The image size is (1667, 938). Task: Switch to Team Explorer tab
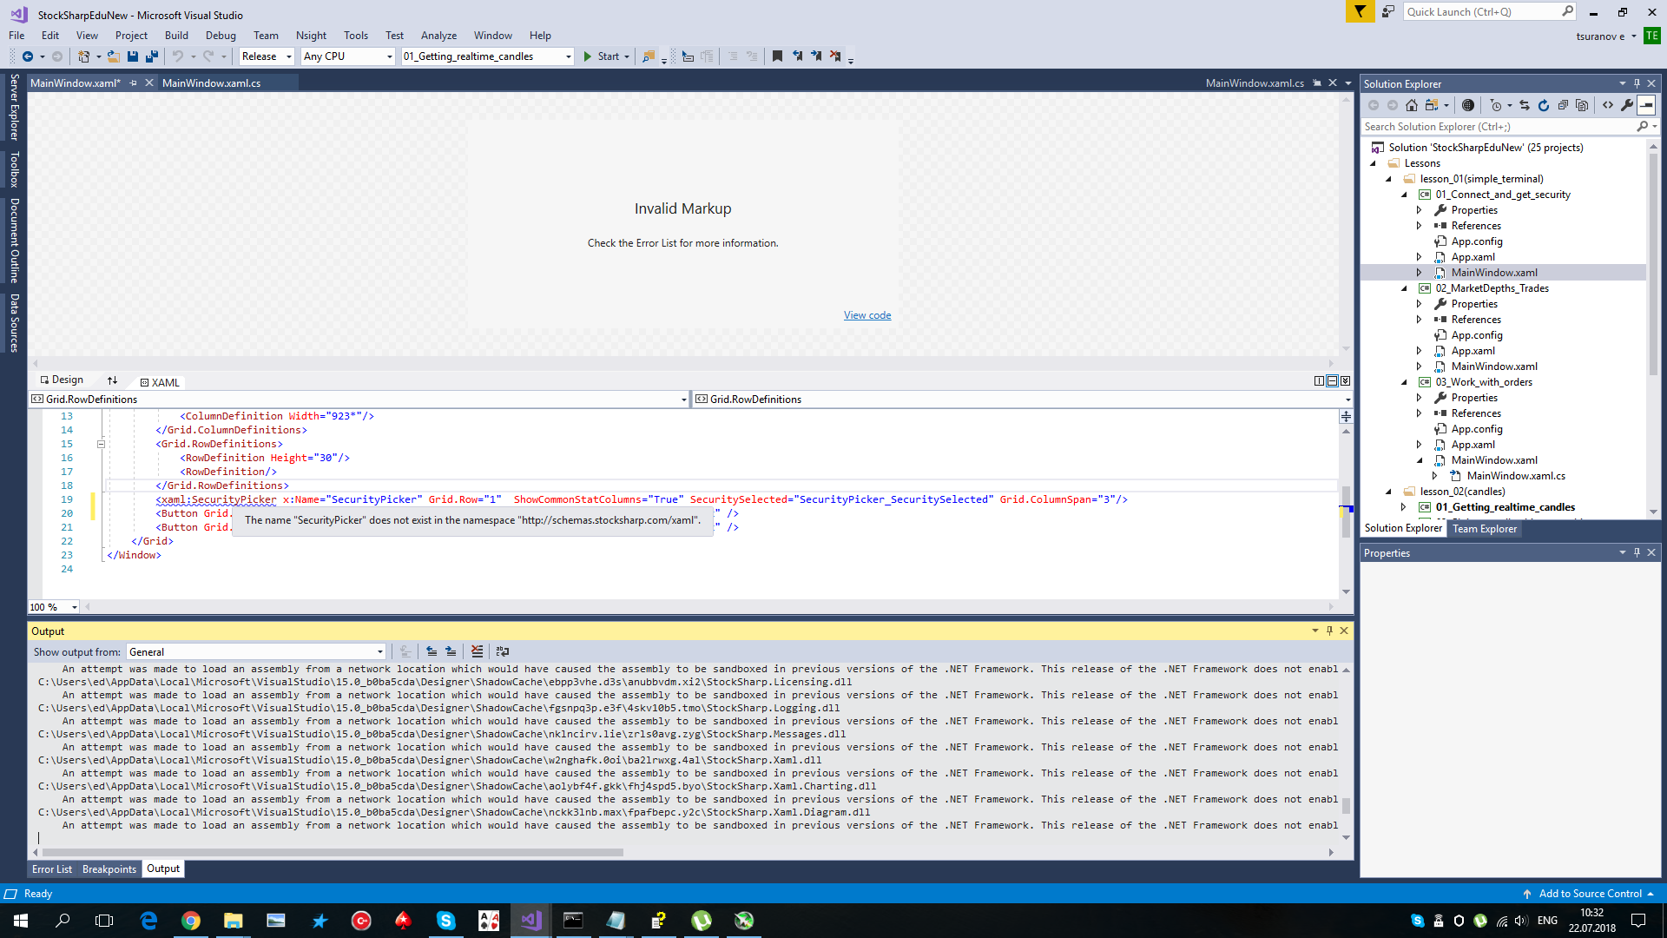1485,529
